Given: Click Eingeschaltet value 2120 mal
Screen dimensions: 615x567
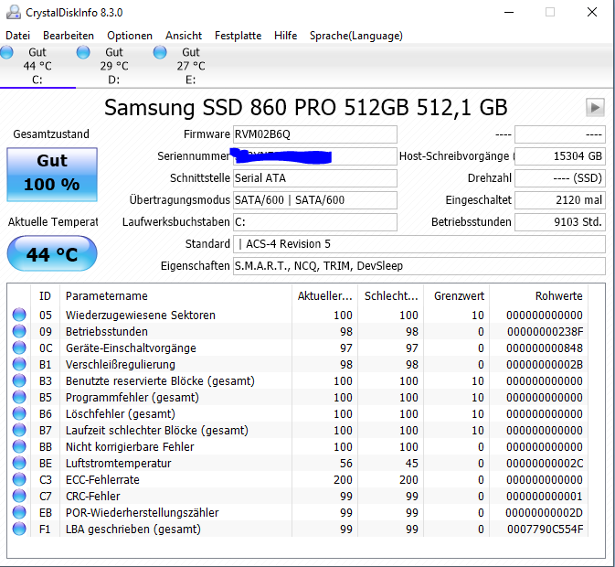Looking at the screenshot, I should pyautogui.click(x=560, y=200).
